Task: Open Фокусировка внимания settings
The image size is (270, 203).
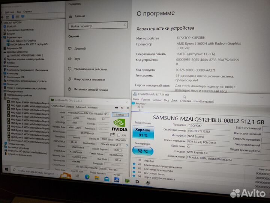Action: point(86,79)
